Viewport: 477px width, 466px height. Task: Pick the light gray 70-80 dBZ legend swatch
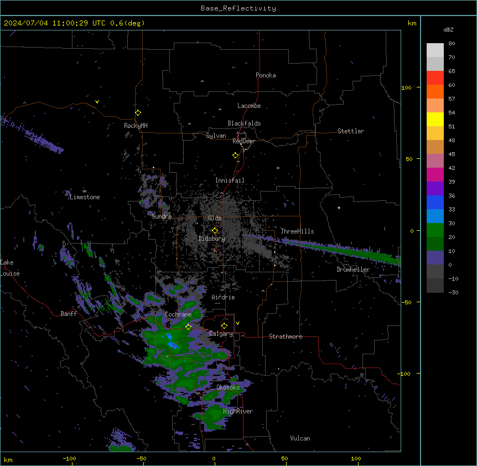(435, 50)
